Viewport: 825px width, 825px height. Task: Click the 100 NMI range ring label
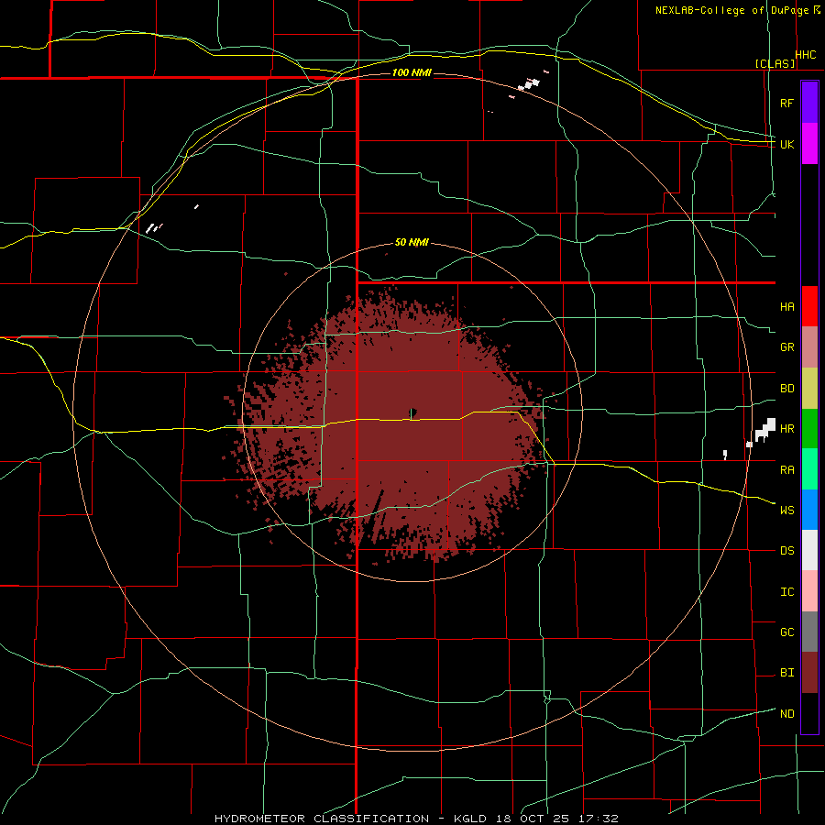(x=412, y=72)
